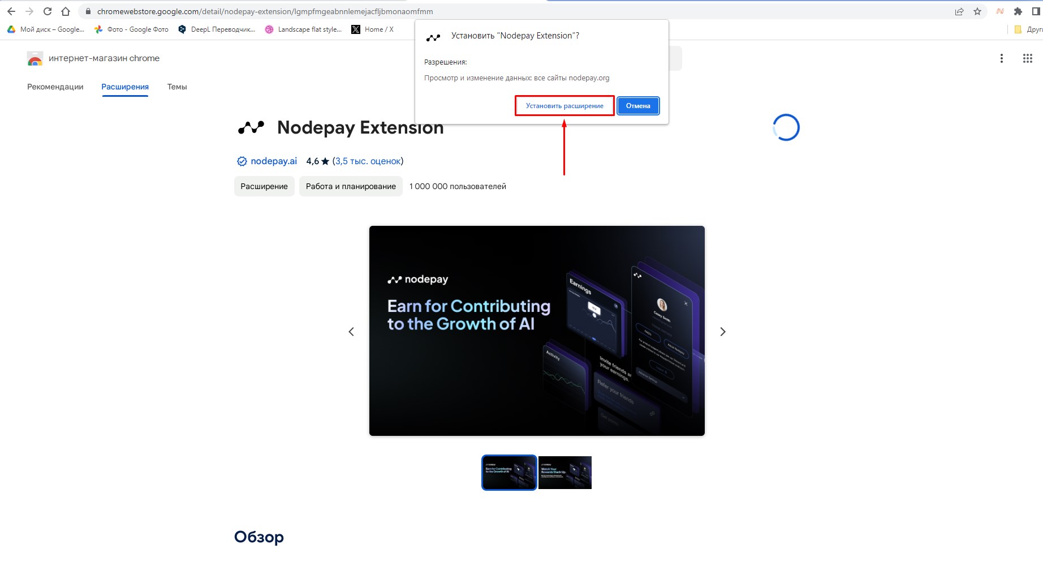Open the DeepL Переводчик bookmark
Screen dimensions: 1043x570
coord(217,29)
